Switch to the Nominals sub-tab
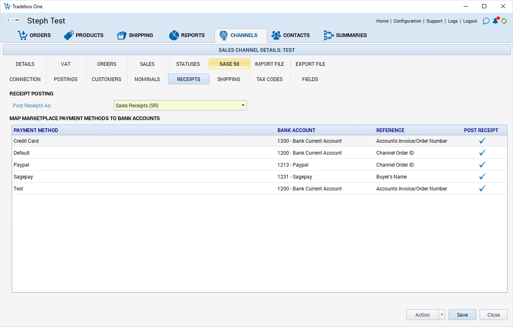The width and height of the screenshot is (513, 327). pyautogui.click(x=147, y=79)
